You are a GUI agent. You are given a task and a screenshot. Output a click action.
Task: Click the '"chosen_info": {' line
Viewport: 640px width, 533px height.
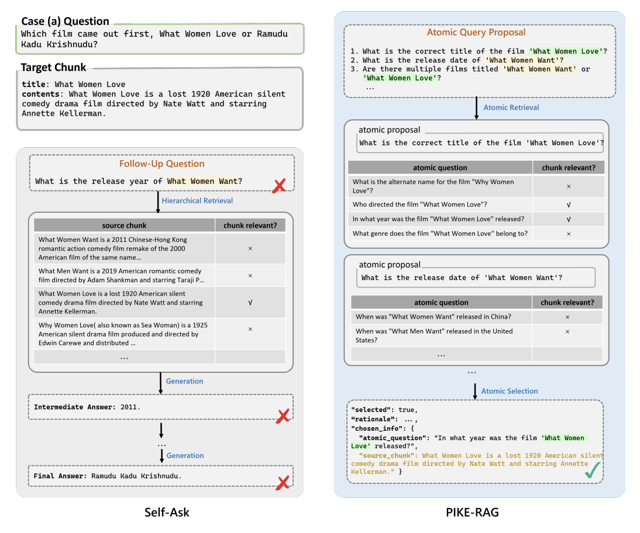coord(383,428)
